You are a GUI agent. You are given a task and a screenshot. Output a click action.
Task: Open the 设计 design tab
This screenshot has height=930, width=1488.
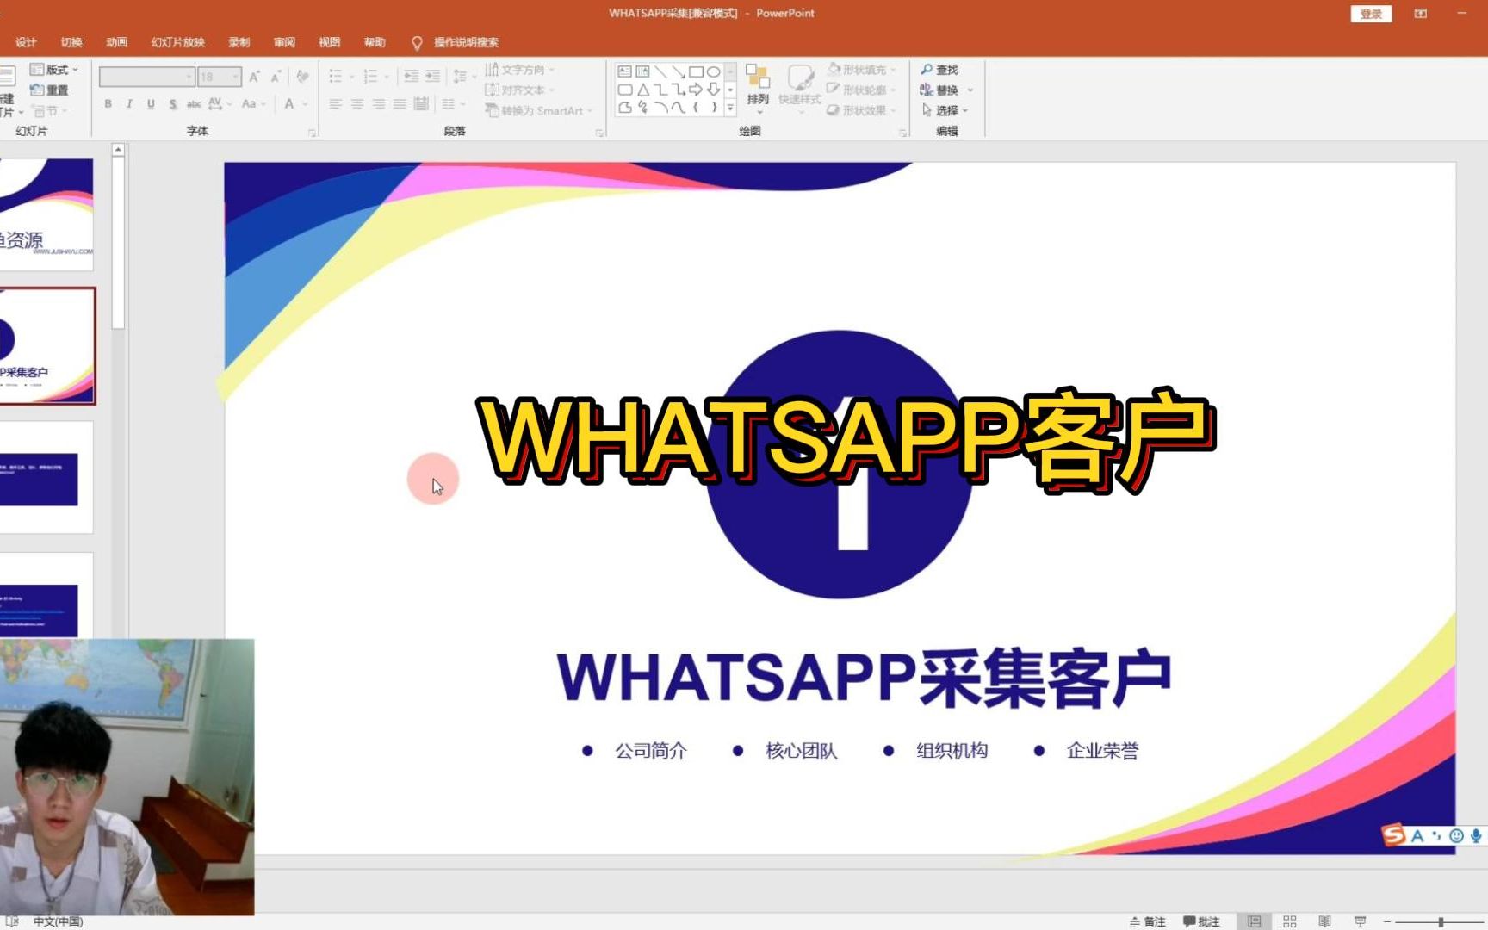pyautogui.click(x=26, y=42)
